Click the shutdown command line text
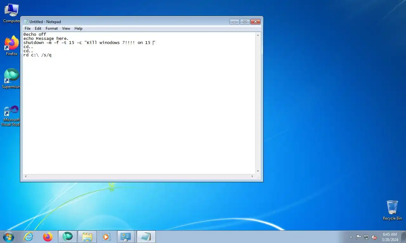The width and height of the screenshot is (406, 243). [x=89, y=42]
